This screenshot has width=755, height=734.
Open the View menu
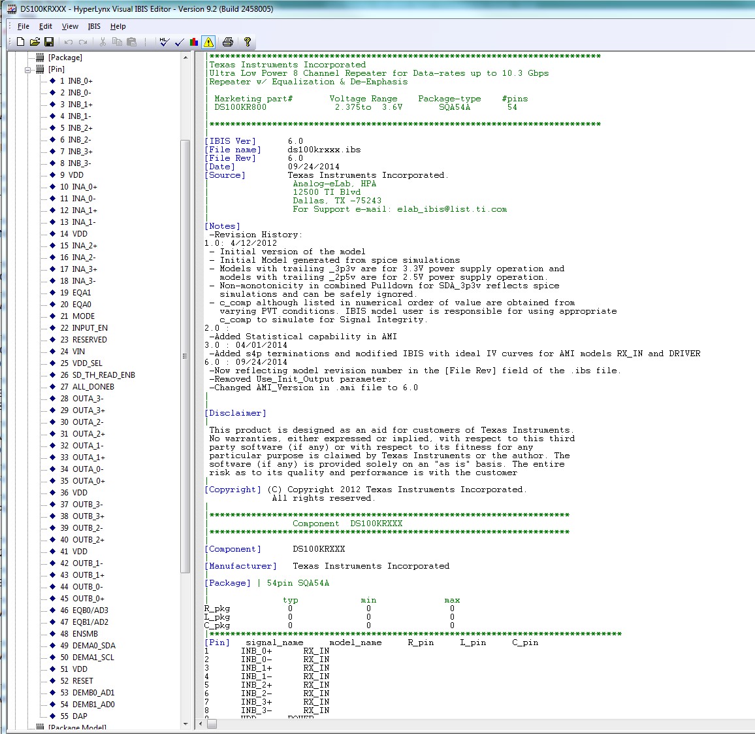tap(70, 27)
